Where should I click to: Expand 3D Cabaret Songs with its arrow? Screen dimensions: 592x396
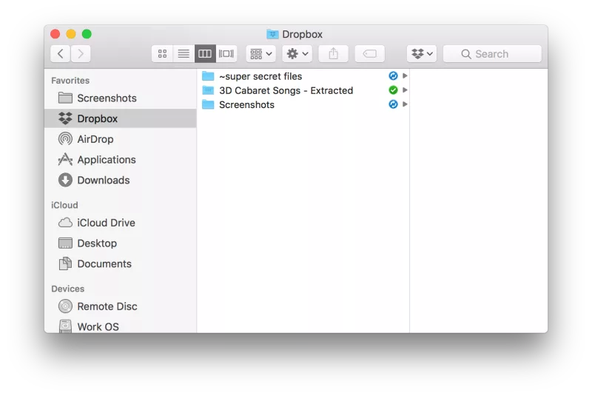click(x=405, y=90)
